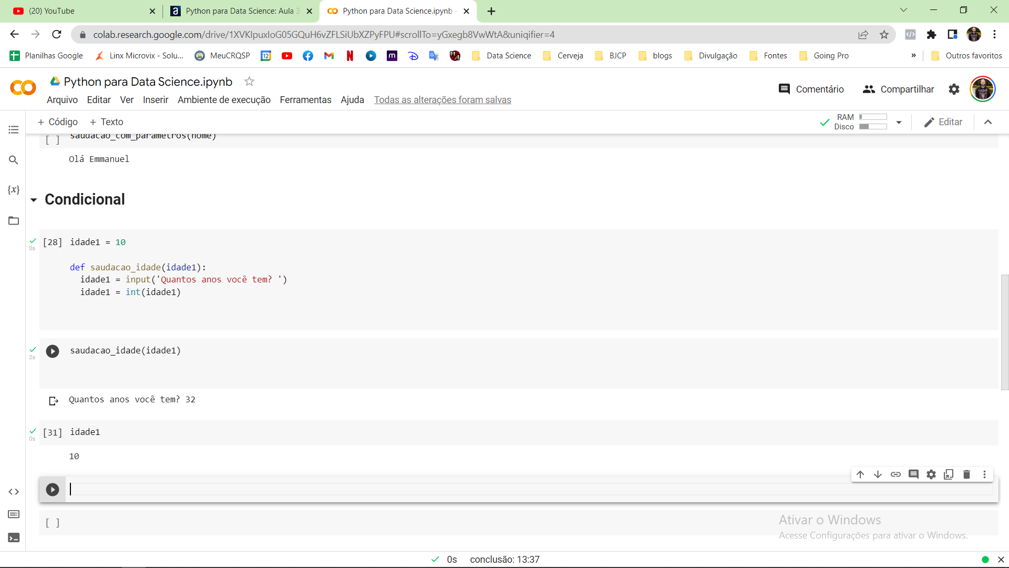The width and height of the screenshot is (1009, 568).
Task: Click the Editar mode button with pencil
Action: point(943,122)
